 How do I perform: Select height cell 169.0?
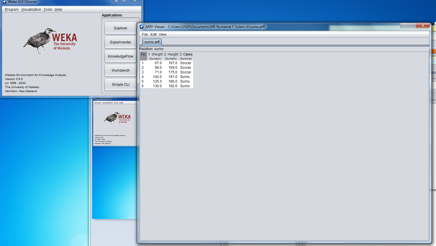coord(171,68)
